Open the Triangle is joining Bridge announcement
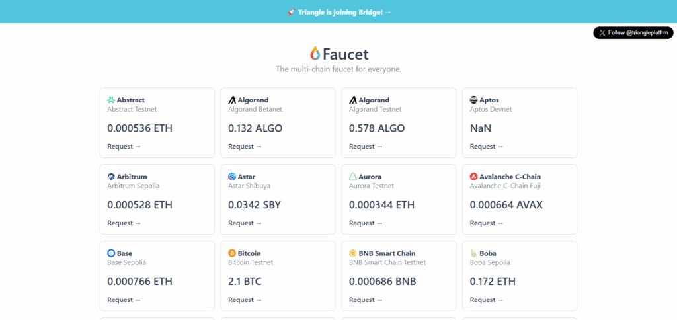Image resolution: width=677 pixels, height=320 pixels. tap(339, 12)
